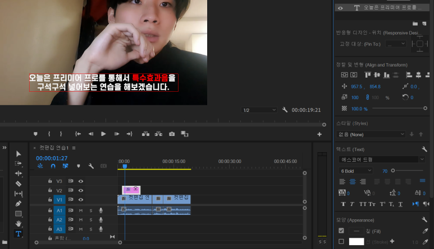Add another stroke with plus icon

pyautogui.click(x=392, y=241)
